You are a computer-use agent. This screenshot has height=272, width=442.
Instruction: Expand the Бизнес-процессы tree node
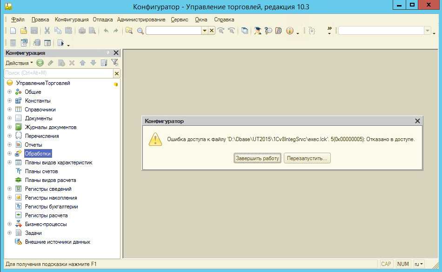(x=9, y=224)
